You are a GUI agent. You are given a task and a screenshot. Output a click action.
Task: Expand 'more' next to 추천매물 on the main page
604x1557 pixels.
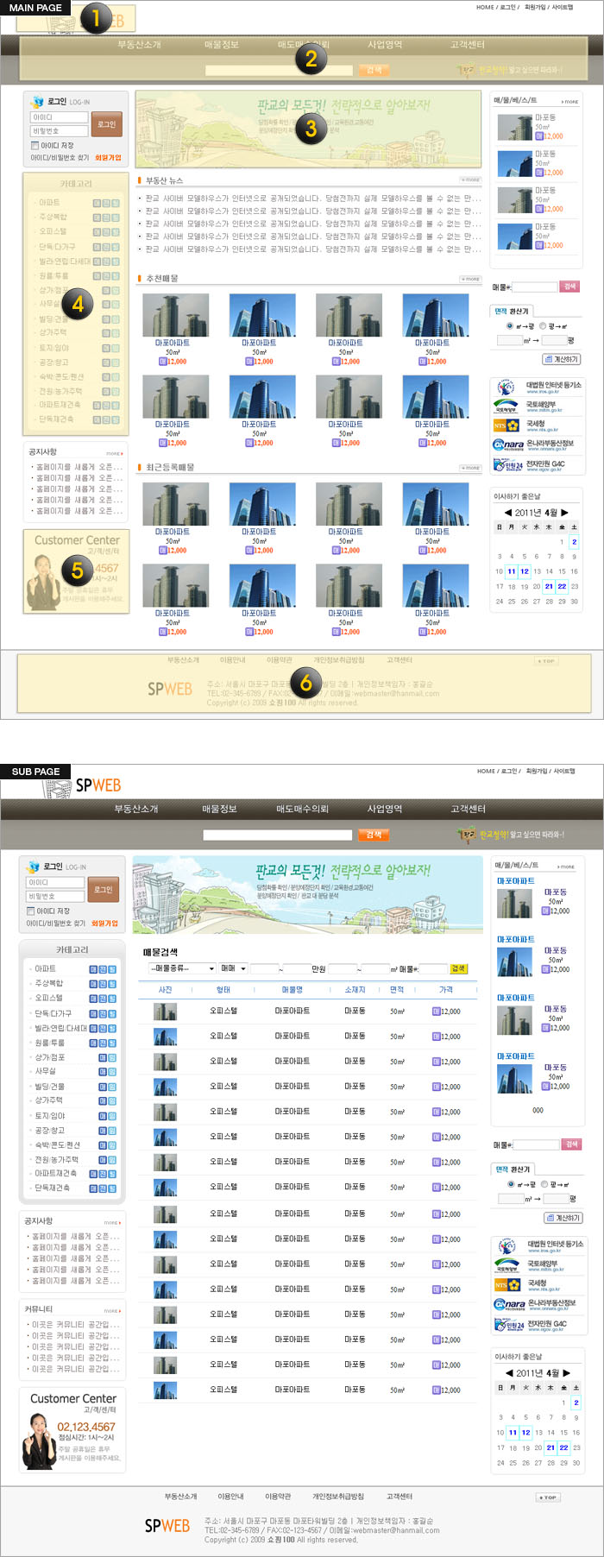coord(470,280)
